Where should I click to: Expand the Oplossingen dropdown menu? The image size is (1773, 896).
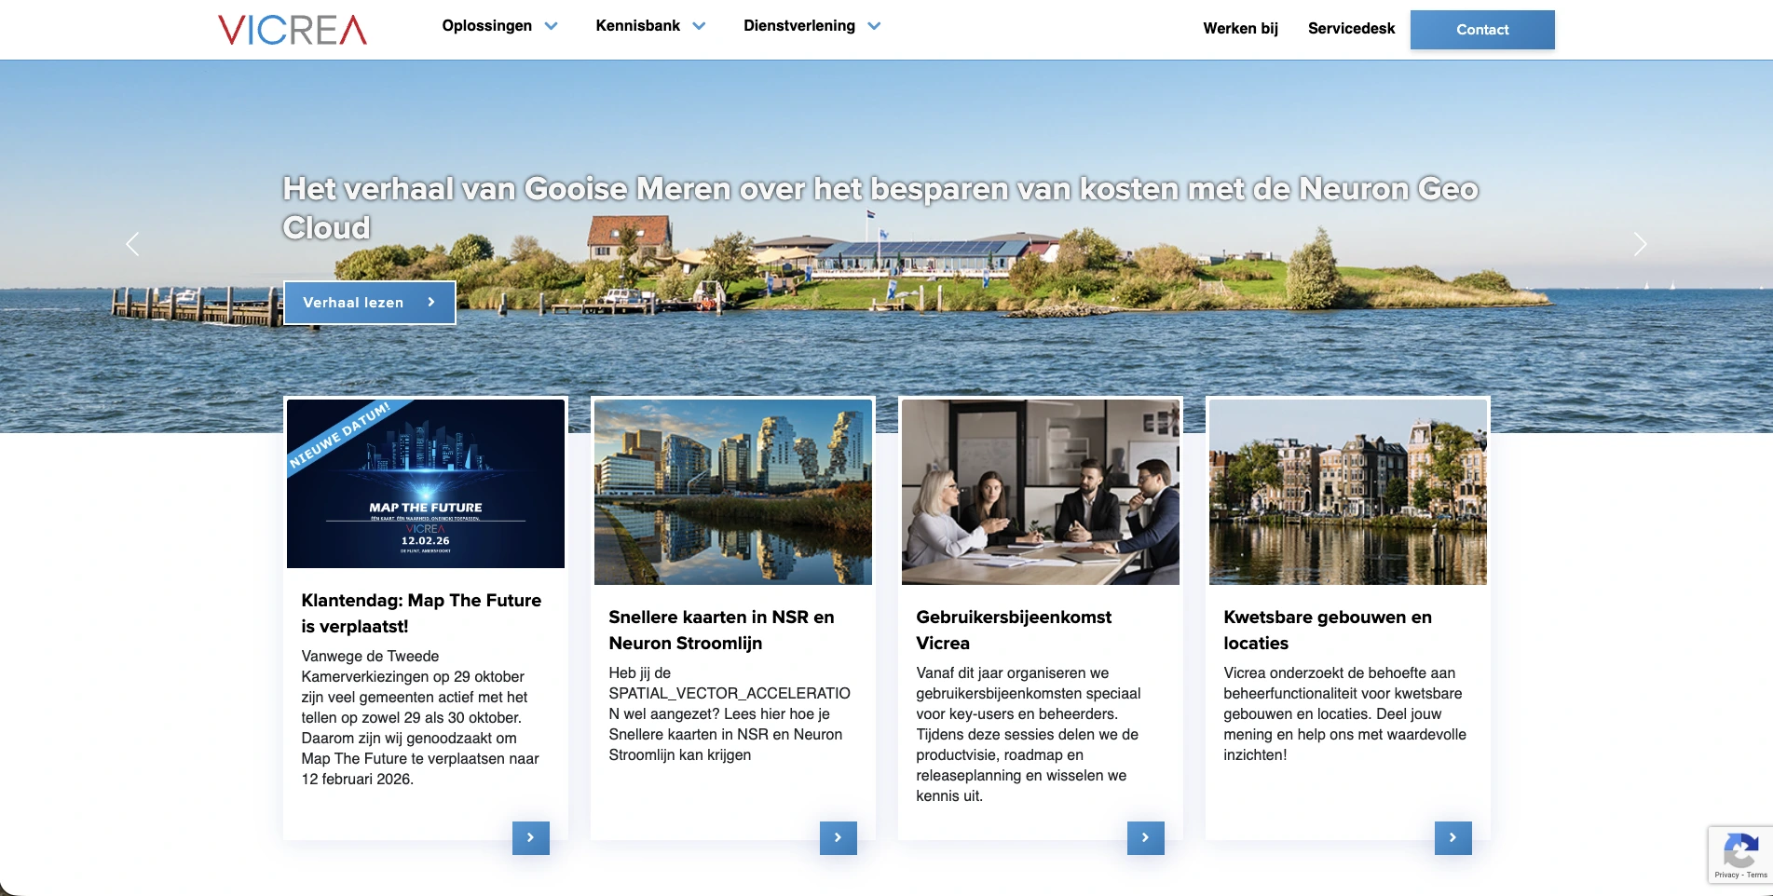click(499, 26)
